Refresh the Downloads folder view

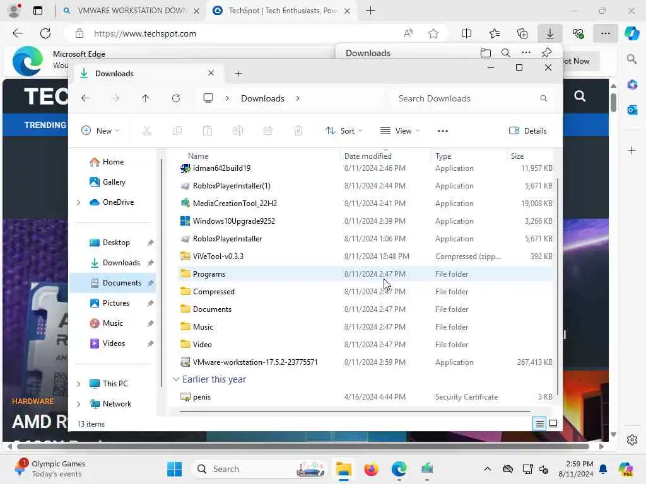[x=176, y=98]
